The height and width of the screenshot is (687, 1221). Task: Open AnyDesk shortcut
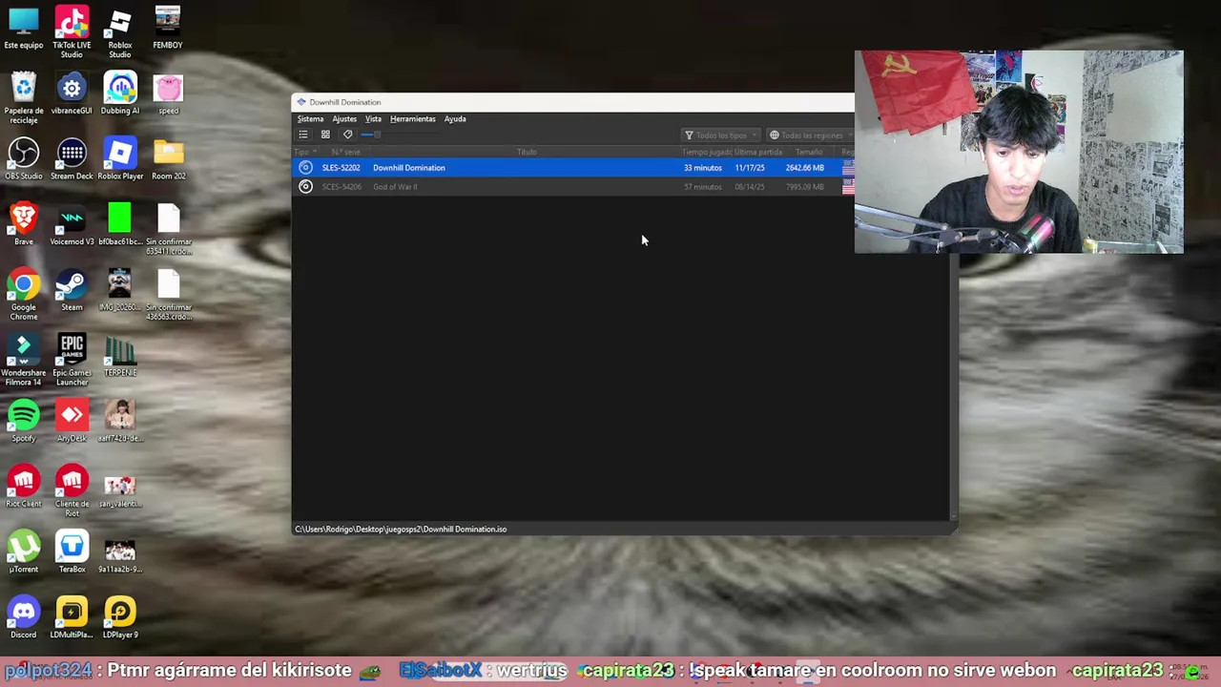(x=72, y=422)
